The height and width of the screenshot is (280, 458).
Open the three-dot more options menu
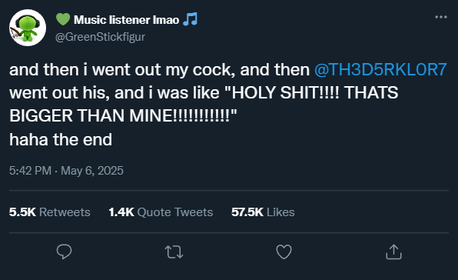[441, 17]
